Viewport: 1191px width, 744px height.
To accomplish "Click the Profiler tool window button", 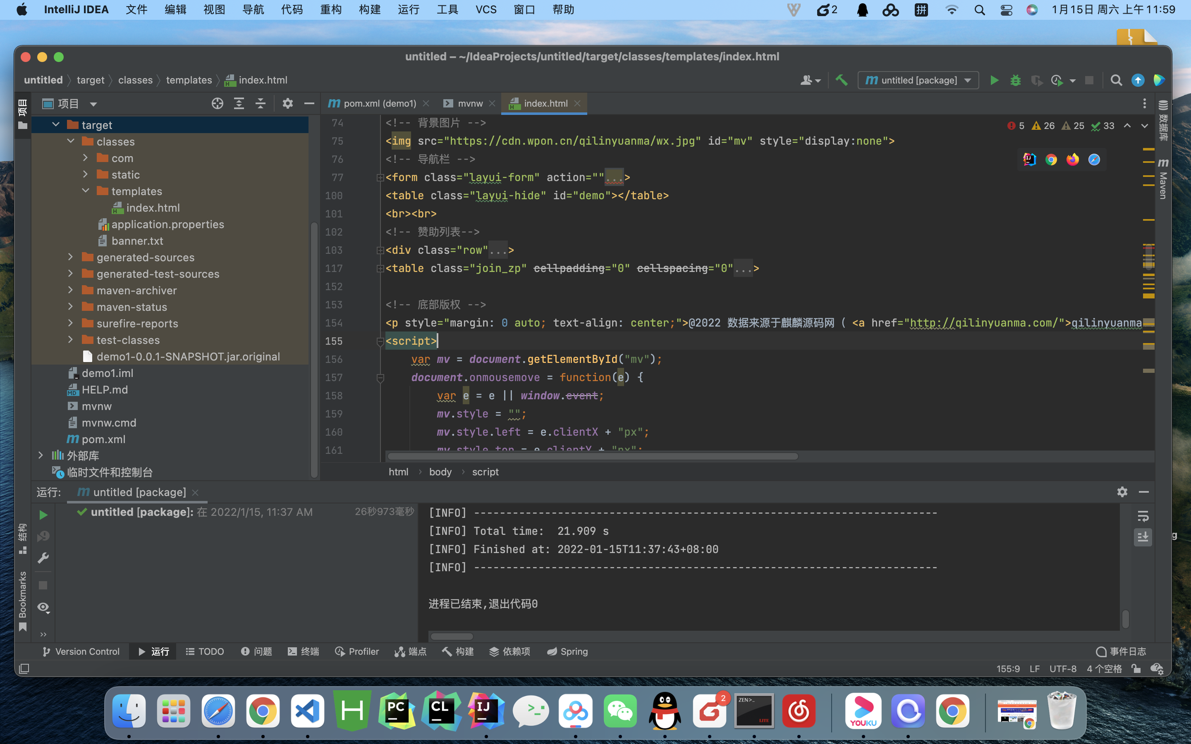I will click(357, 651).
